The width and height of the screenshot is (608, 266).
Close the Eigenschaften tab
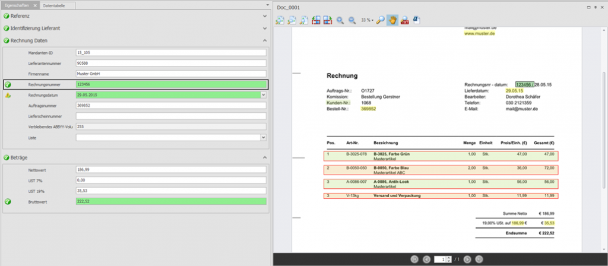click(35, 6)
